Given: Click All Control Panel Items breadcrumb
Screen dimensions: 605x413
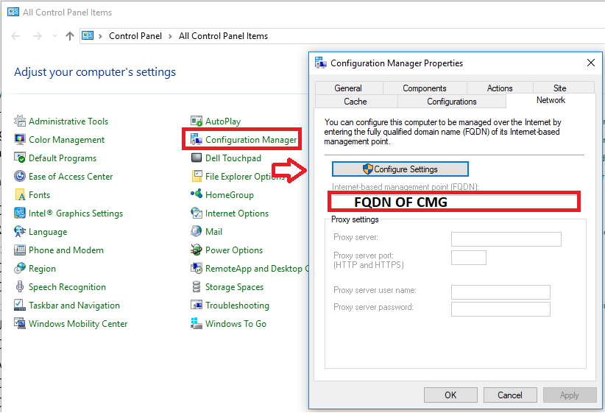Looking at the screenshot, I should [x=224, y=36].
